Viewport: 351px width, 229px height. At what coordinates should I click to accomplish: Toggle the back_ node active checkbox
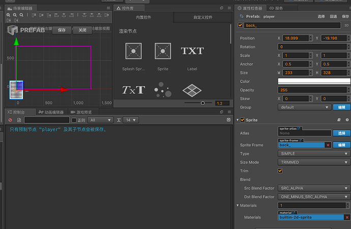point(240,25)
